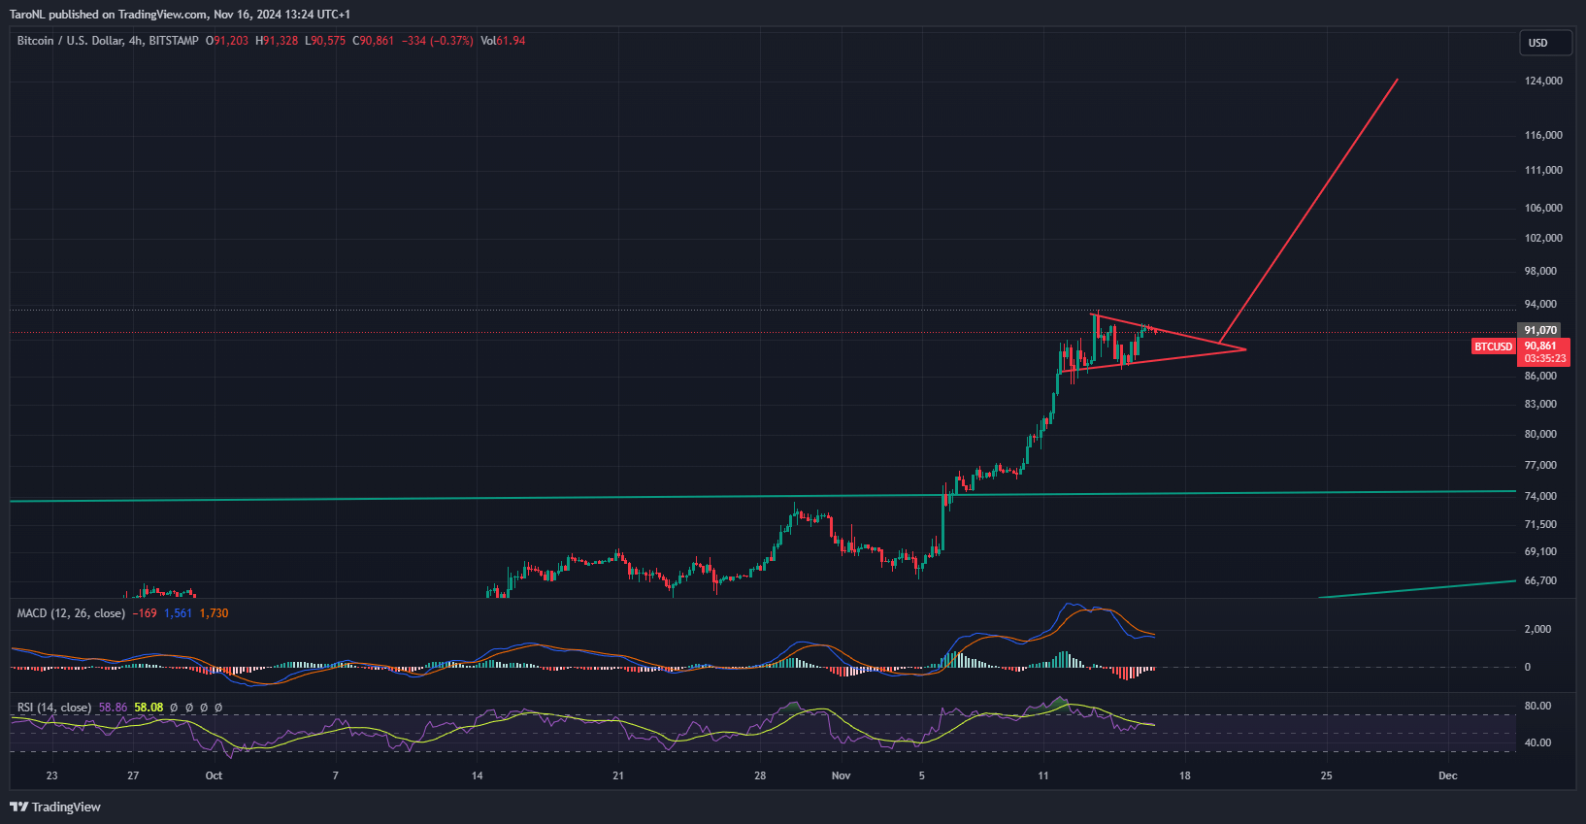Click the MACD signal value 1,730
Screen dimensions: 1586x824
click(214, 613)
